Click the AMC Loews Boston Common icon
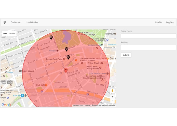Viewport: 177px width, 126px height. (107, 40)
